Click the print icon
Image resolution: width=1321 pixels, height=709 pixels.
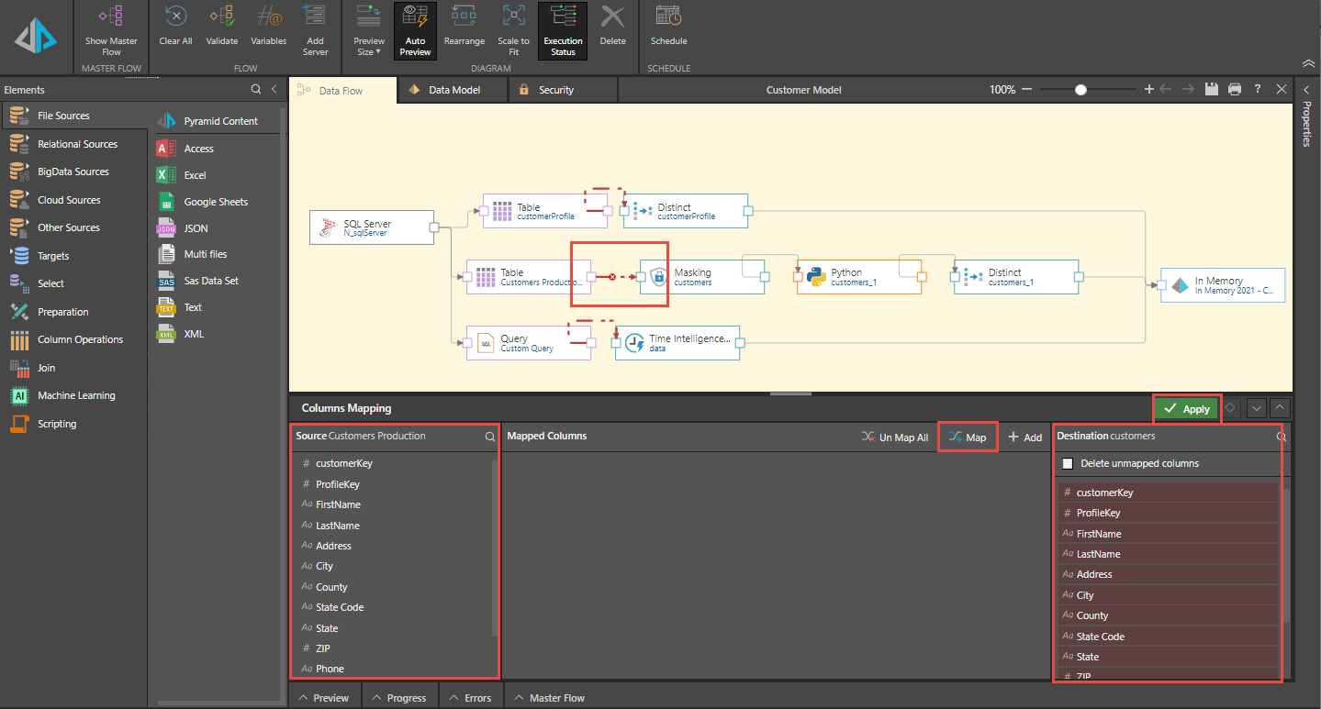point(1235,90)
